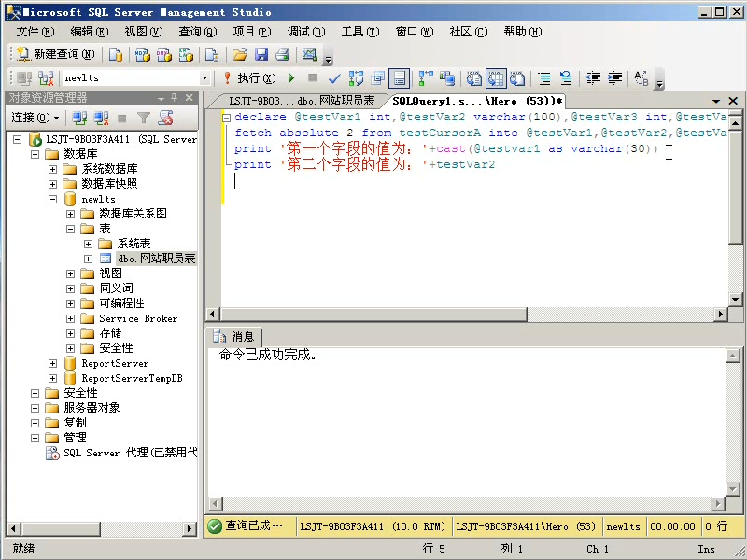
Task: Open the newlts database dropdown
Action: click(x=204, y=78)
